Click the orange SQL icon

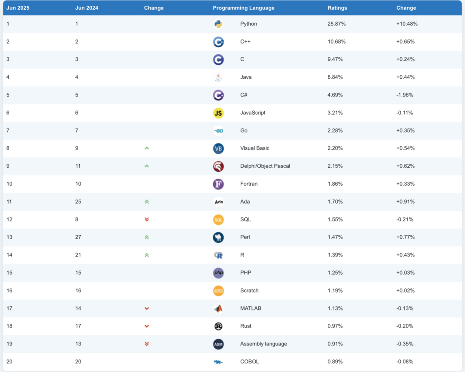click(x=218, y=220)
